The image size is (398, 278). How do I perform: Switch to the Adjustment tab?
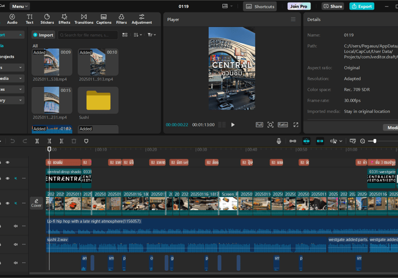click(141, 19)
